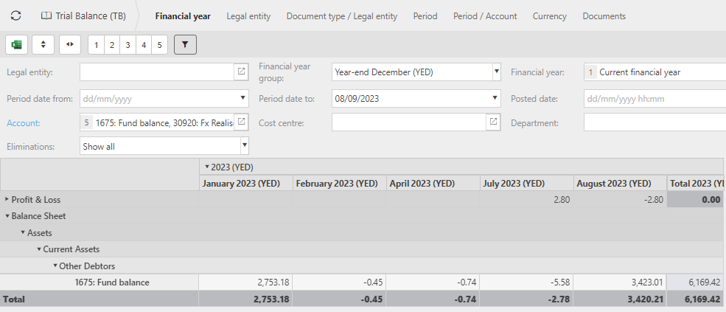Viewport: 726px width, 312px height.
Task: Click the July 2023 (YED) column header
Action: (526, 183)
